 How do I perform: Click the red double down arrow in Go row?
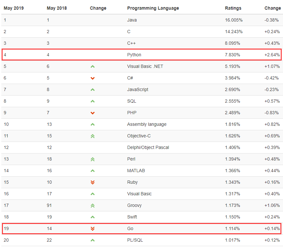click(93, 229)
